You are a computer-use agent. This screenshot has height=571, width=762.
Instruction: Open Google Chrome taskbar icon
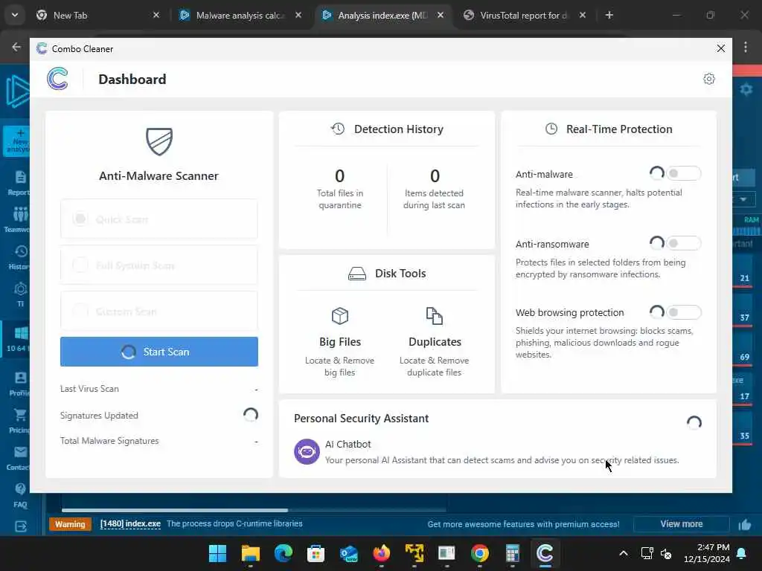480,553
